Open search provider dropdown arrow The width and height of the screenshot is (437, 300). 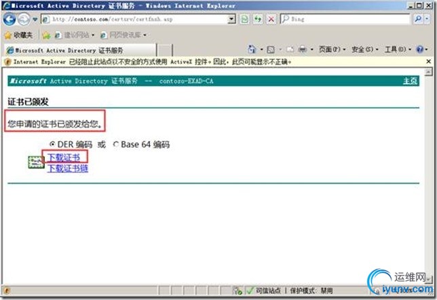tap(427, 19)
